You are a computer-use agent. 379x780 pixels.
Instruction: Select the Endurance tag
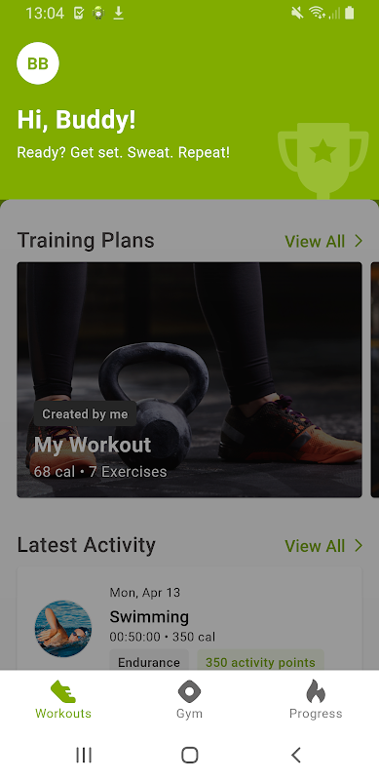(149, 662)
